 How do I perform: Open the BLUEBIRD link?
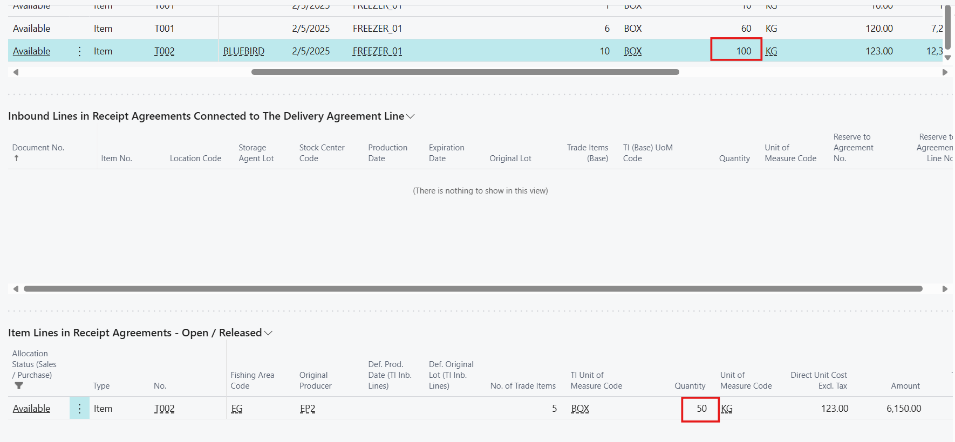coord(243,51)
